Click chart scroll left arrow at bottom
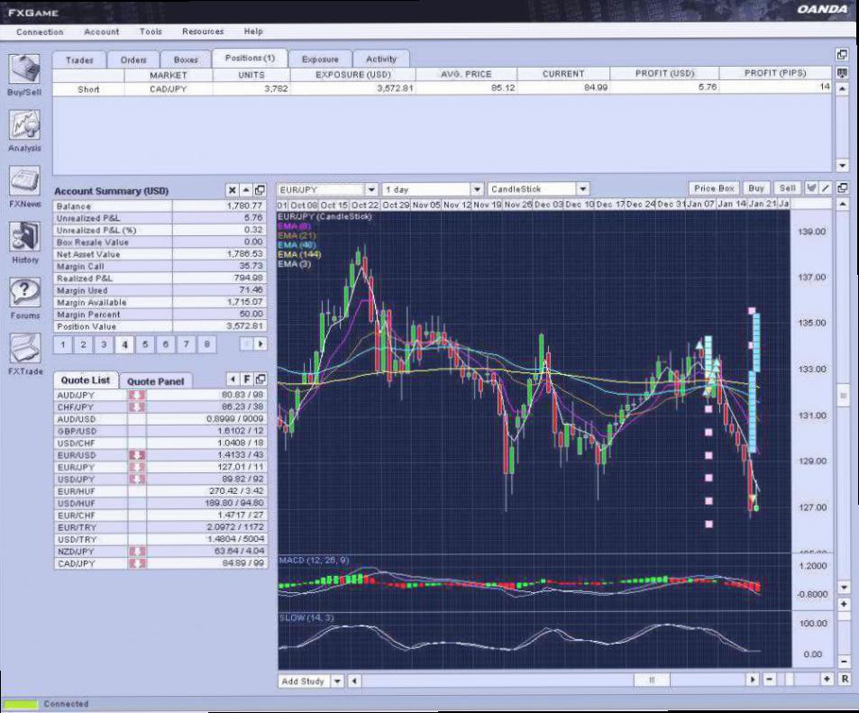Viewport: 859px width, 713px height. click(x=354, y=681)
